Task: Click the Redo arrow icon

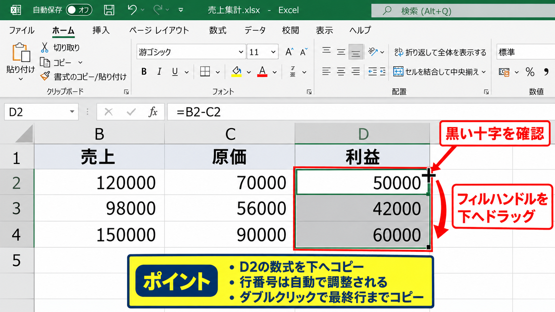Action: 157,10
